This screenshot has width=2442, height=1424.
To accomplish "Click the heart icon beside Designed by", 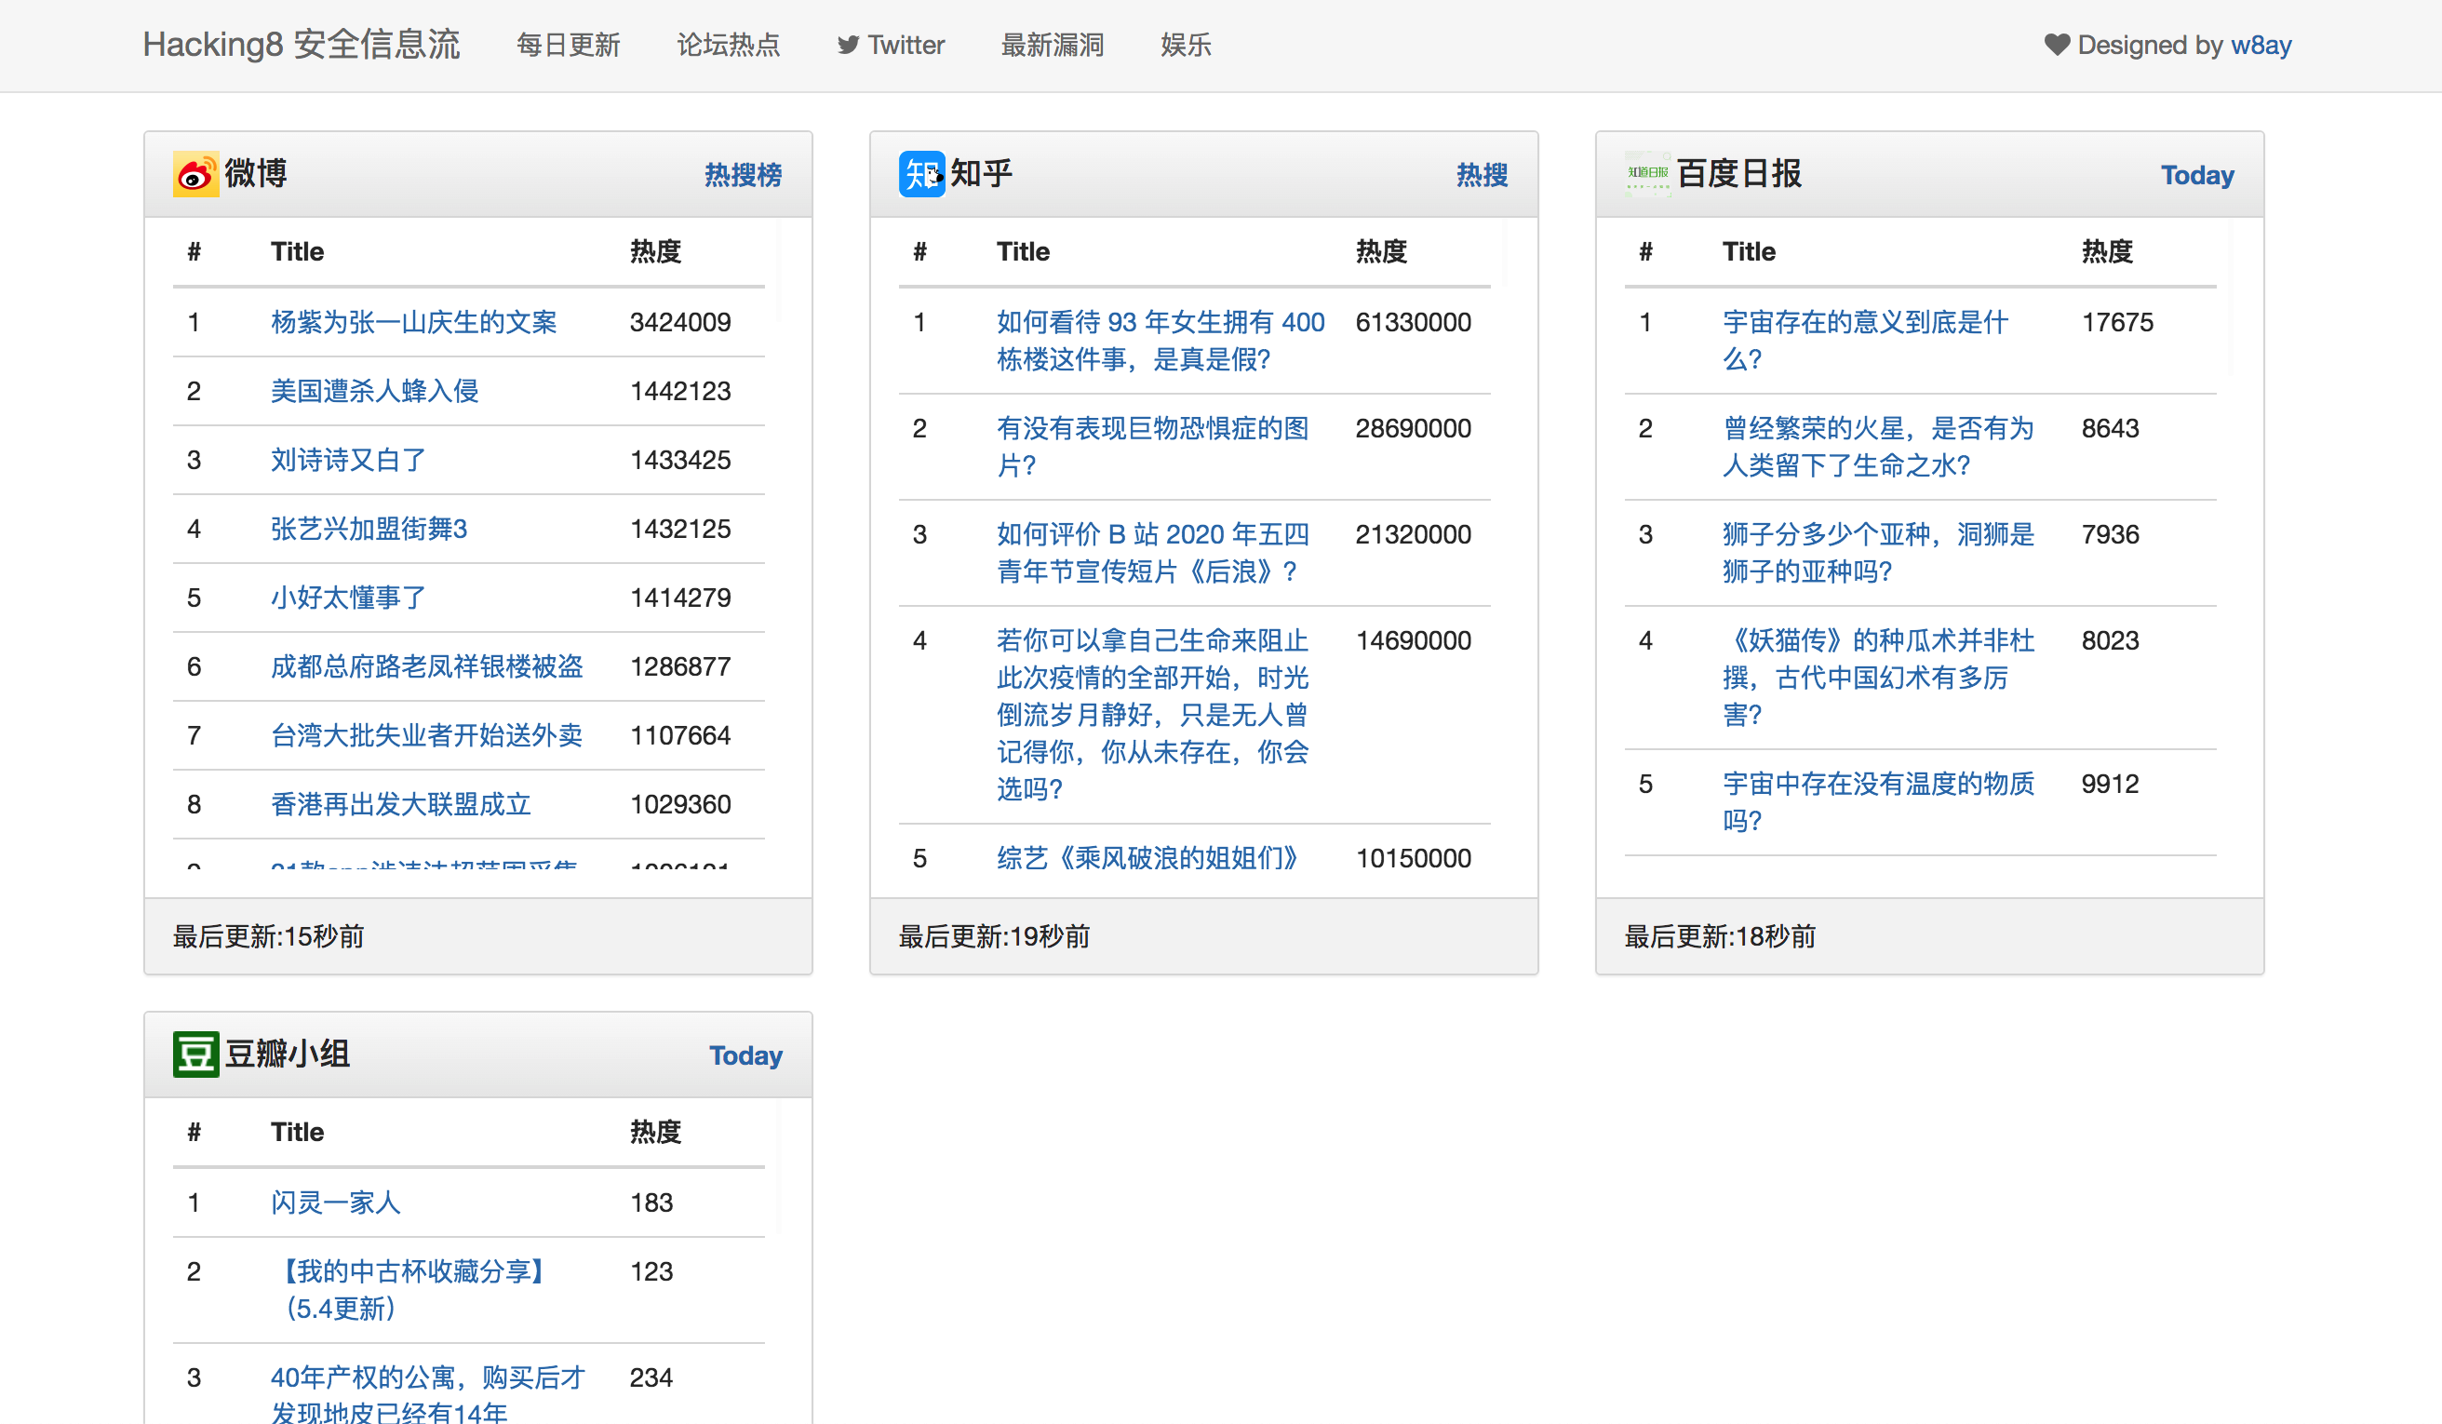I will 2058,46.
